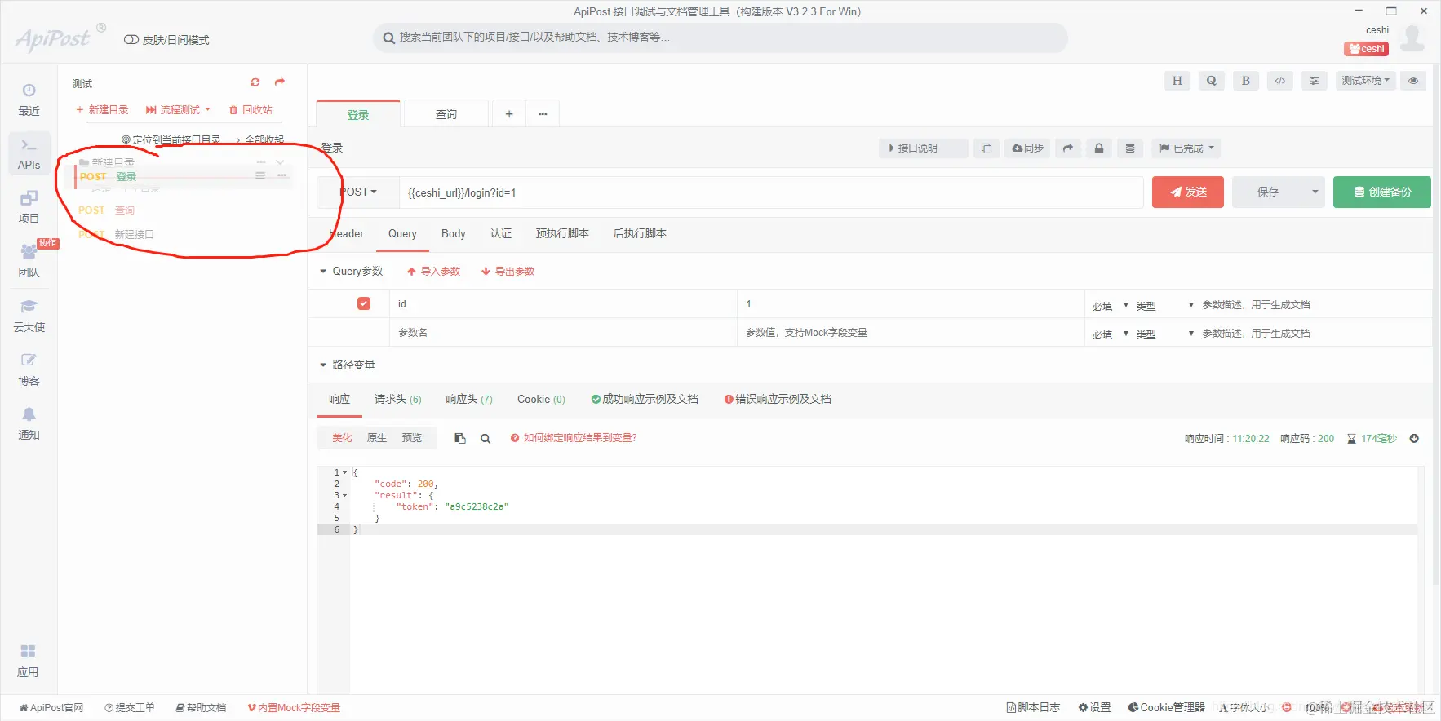
Task: Click the share arrow icon in the 测试 panel header
Action: pyautogui.click(x=280, y=82)
